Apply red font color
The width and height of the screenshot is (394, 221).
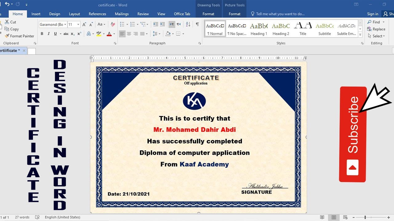pos(109,34)
